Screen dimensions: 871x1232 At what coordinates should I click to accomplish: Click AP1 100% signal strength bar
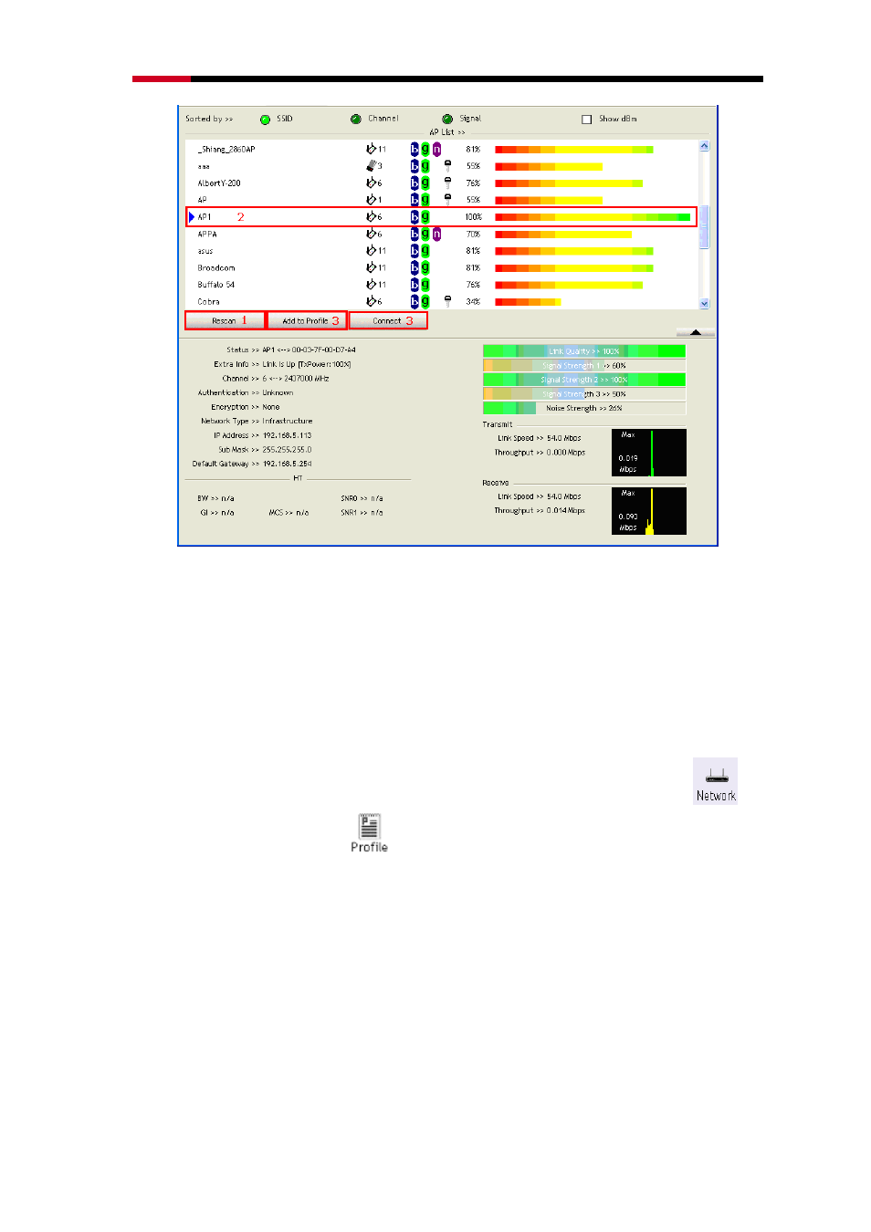coord(593,217)
